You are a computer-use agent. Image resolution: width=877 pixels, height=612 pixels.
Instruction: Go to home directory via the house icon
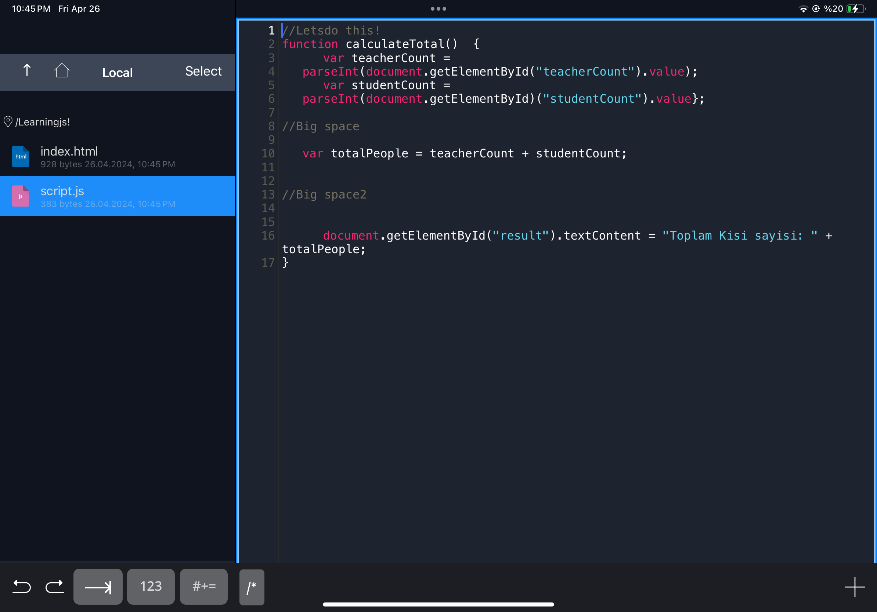62,71
